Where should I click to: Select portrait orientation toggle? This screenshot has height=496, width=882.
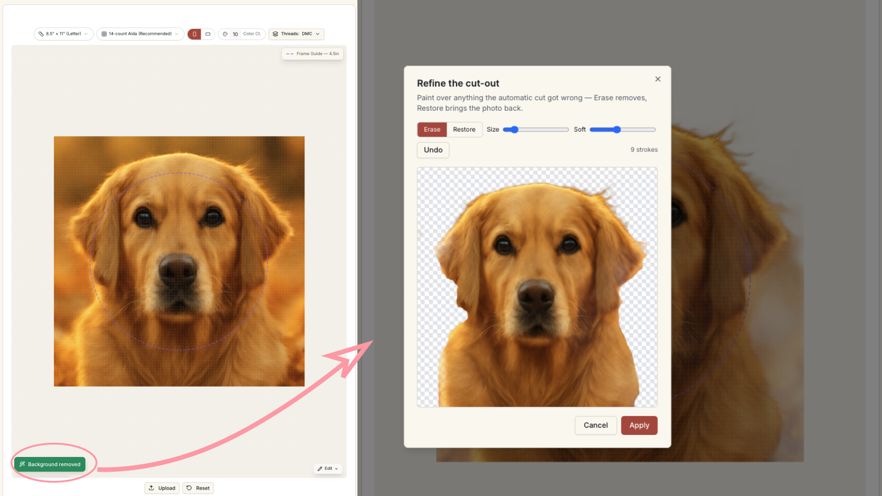pyautogui.click(x=194, y=34)
